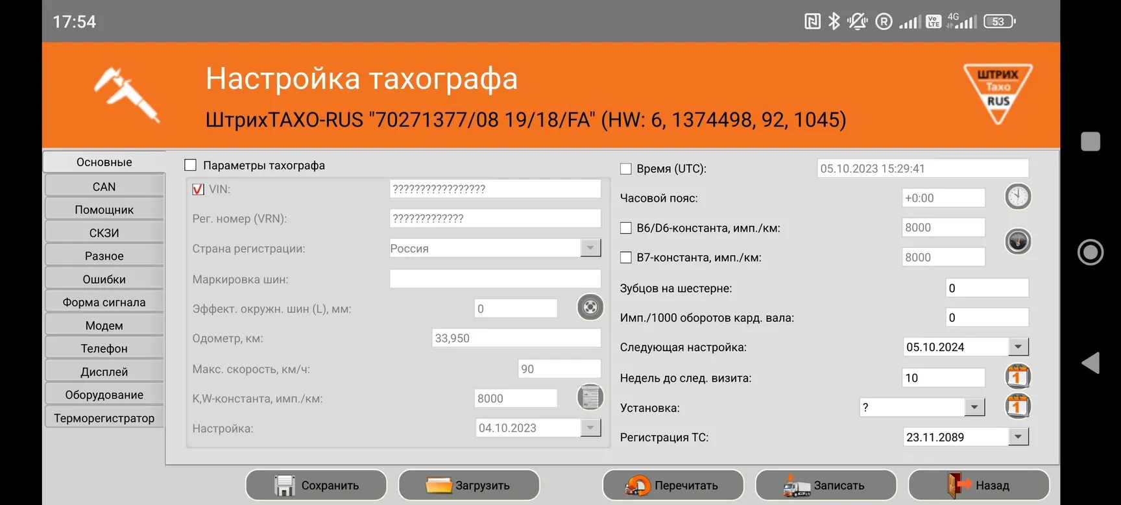Tap the muted bell status icon
This screenshot has height=505, width=1121.
[x=857, y=21]
